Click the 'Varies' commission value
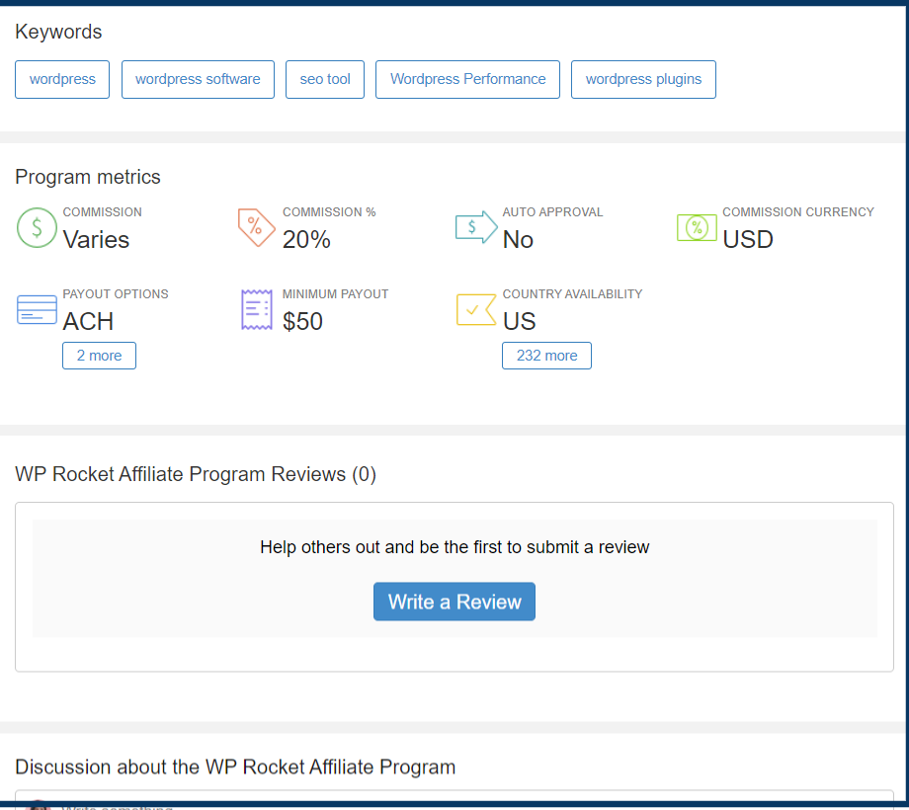909x810 pixels. click(96, 239)
